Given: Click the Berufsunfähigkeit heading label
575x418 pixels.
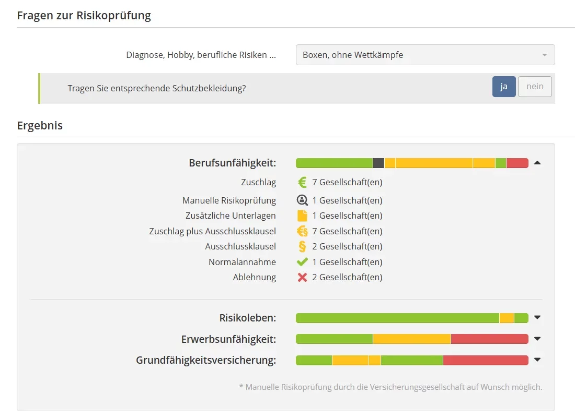Looking at the screenshot, I should point(232,163).
